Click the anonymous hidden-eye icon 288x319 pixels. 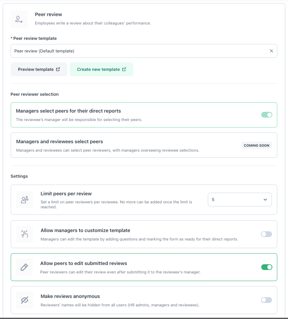tap(25, 300)
